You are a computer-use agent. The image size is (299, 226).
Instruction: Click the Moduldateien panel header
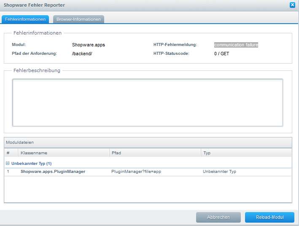(x=148, y=143)
